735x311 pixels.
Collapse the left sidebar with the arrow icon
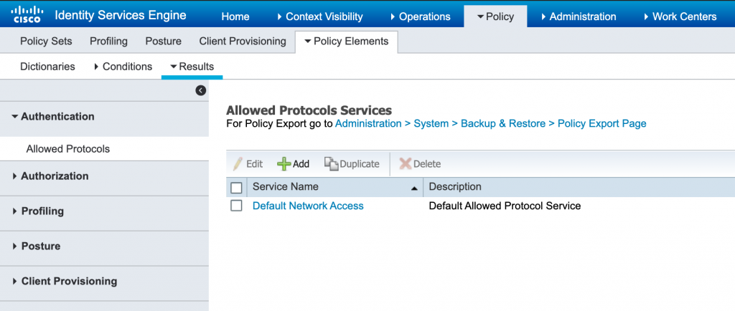click(x=201, y=90)
